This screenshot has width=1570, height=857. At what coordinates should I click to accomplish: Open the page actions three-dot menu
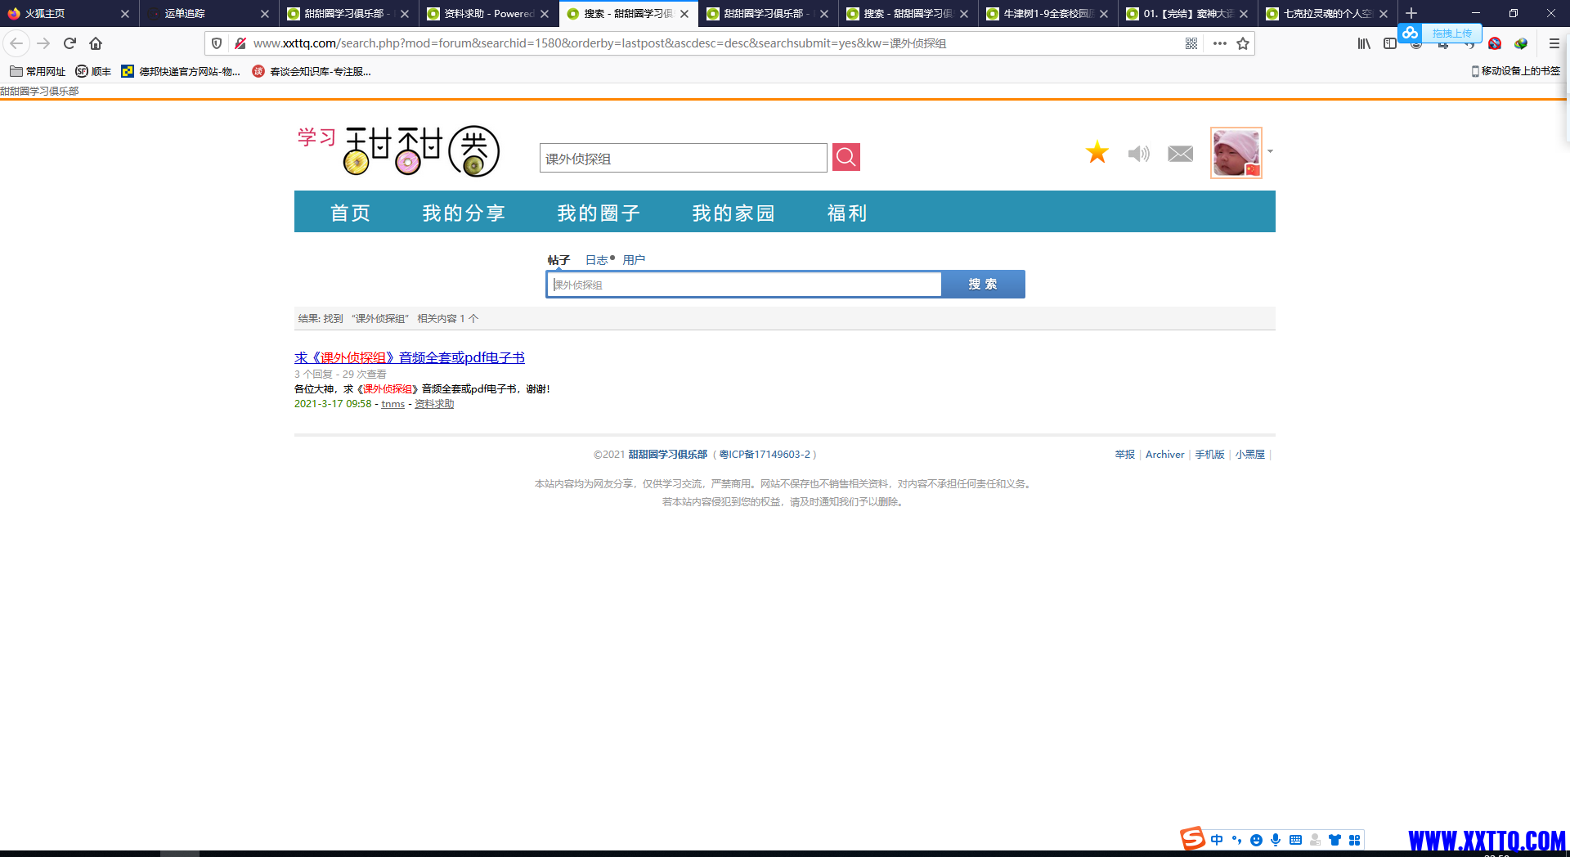[x=1220, y=43]
